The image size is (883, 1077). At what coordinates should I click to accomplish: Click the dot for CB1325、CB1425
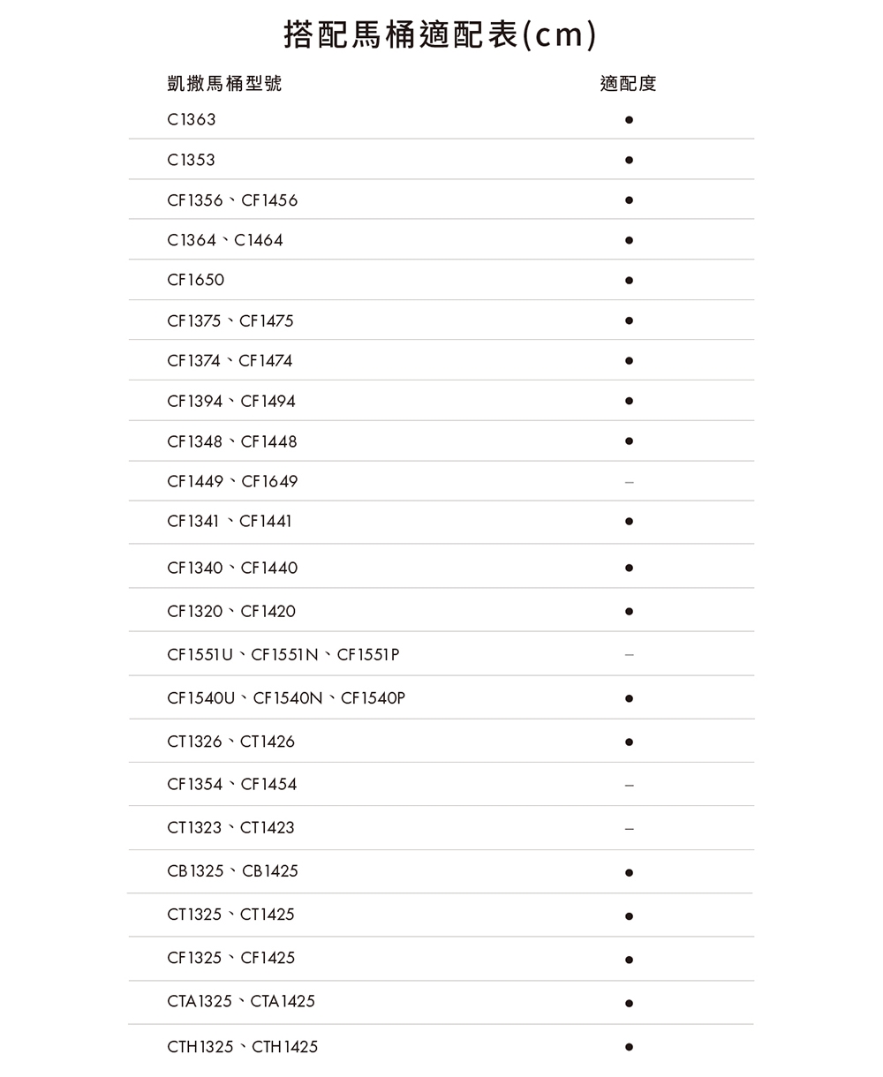[628, 873]
